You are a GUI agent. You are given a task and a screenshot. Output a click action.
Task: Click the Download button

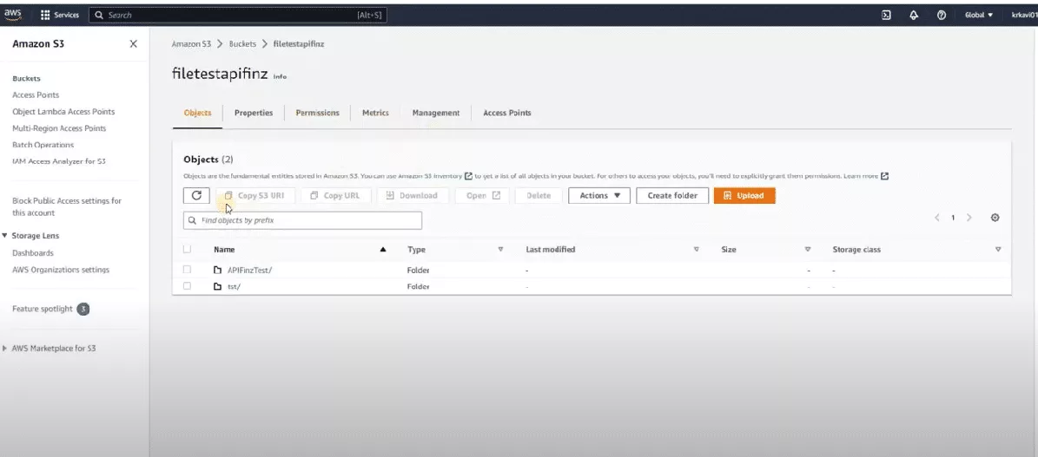pyautogui.click(x=413, y=196)
